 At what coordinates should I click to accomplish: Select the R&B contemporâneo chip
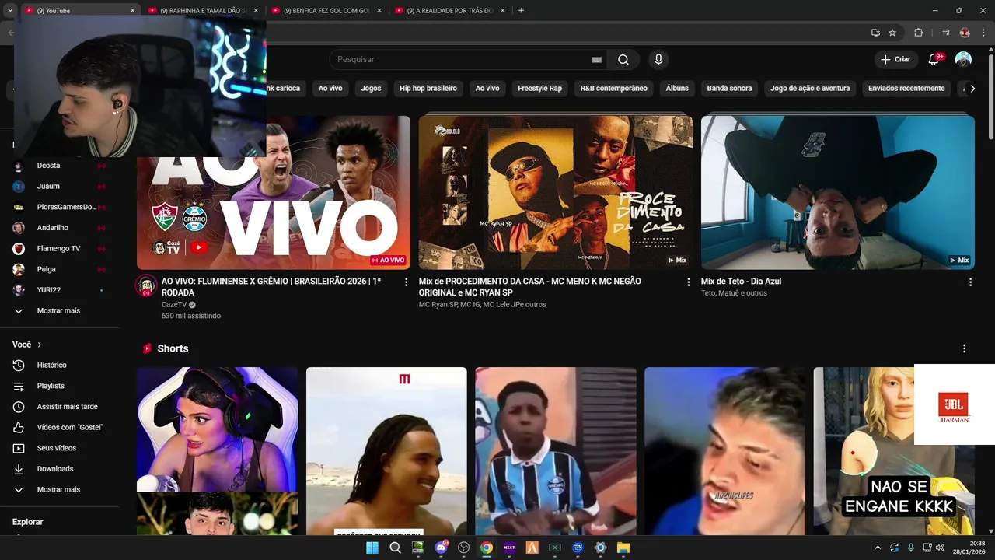coord(614,89)
